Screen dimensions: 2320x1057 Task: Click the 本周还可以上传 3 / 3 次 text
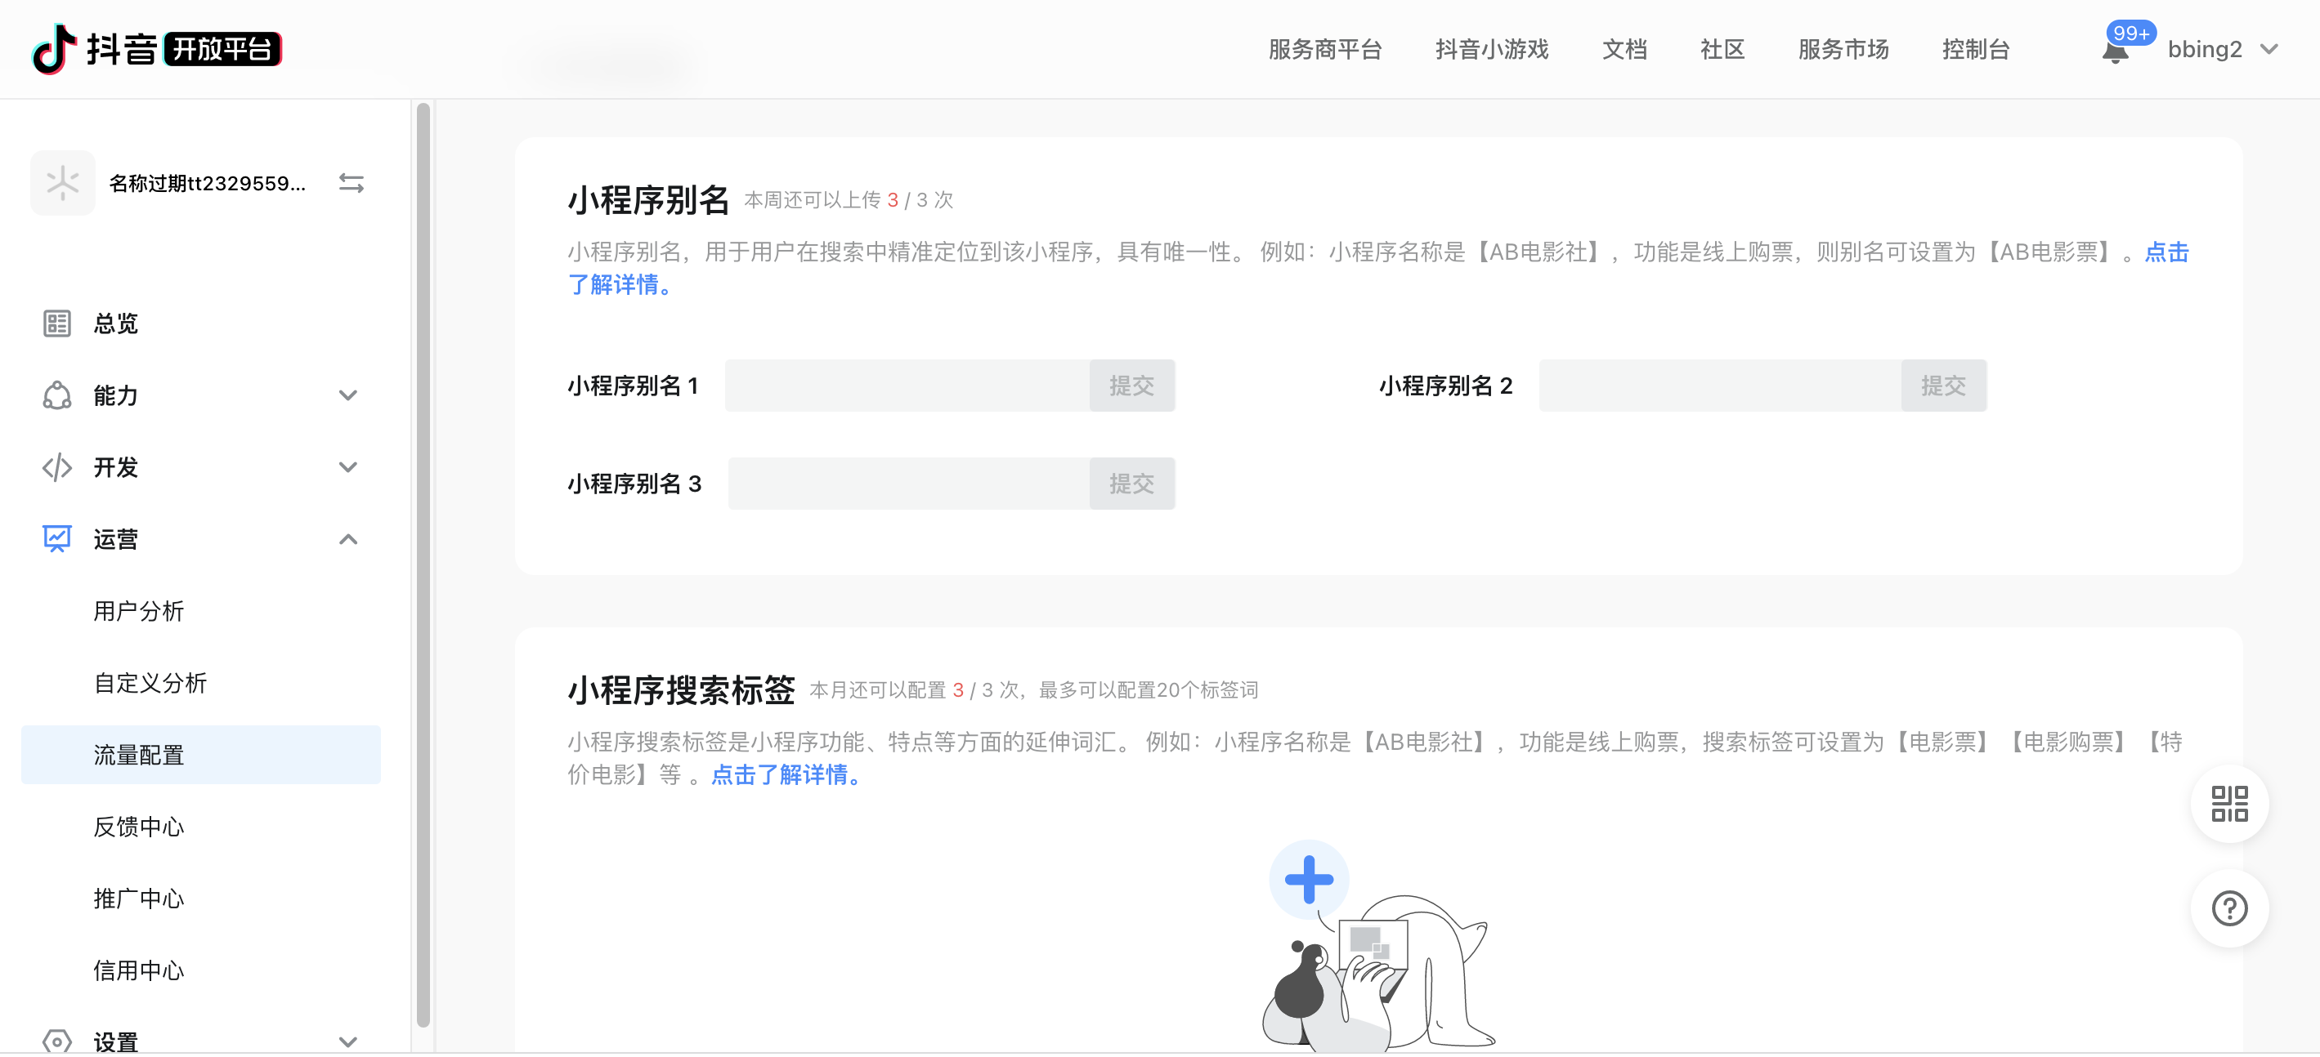(x=849, y=199)
